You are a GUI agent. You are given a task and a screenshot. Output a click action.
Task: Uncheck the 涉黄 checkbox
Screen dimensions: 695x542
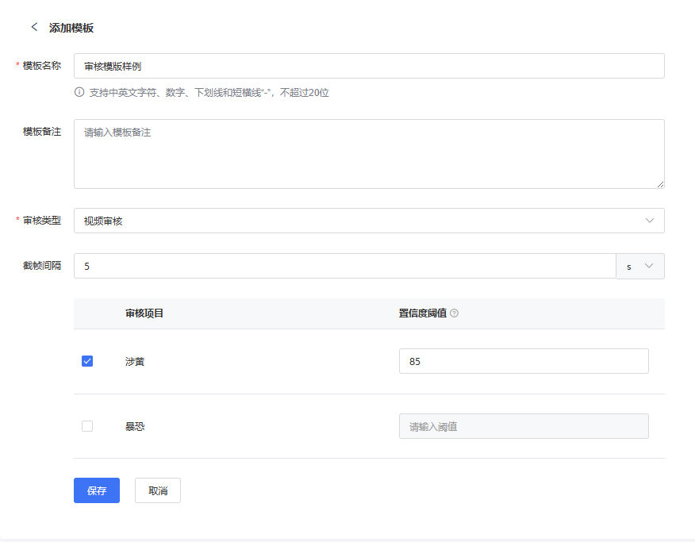point(87,361)
